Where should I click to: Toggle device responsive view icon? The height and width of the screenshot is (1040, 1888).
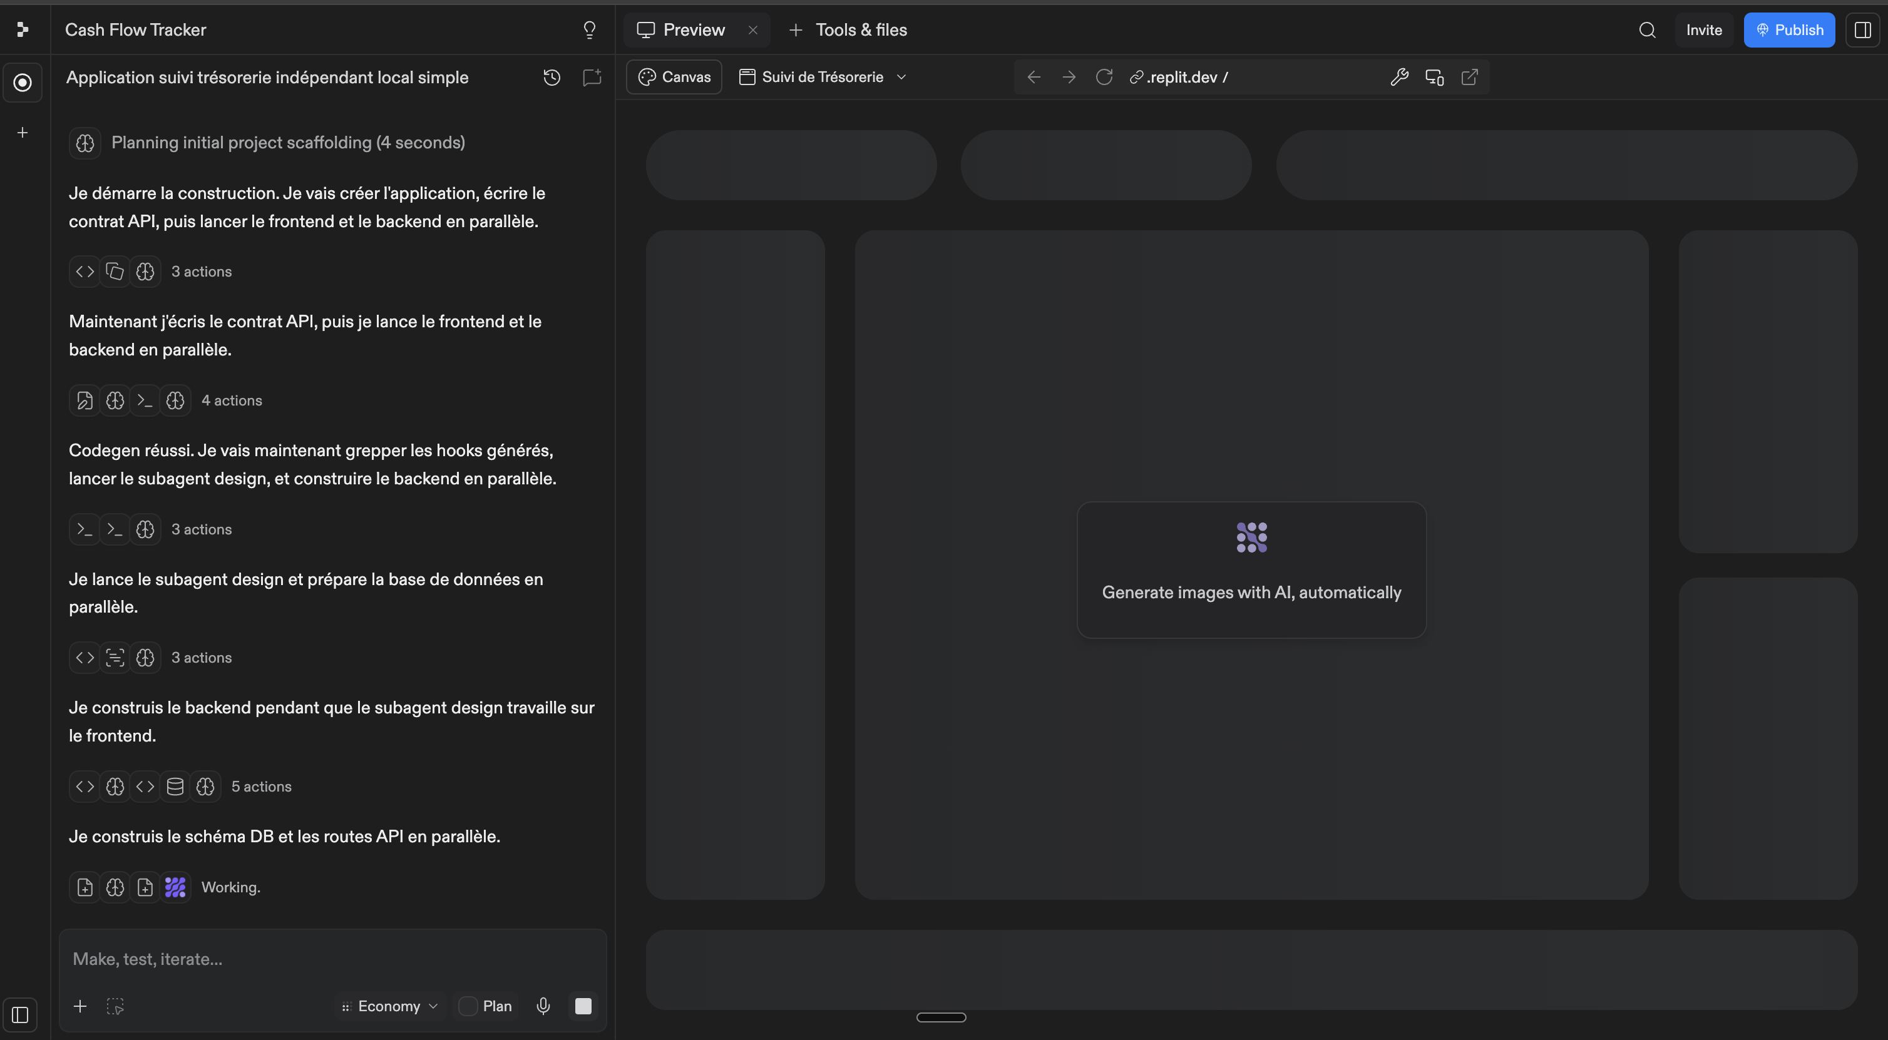[x=1434, y=77]
